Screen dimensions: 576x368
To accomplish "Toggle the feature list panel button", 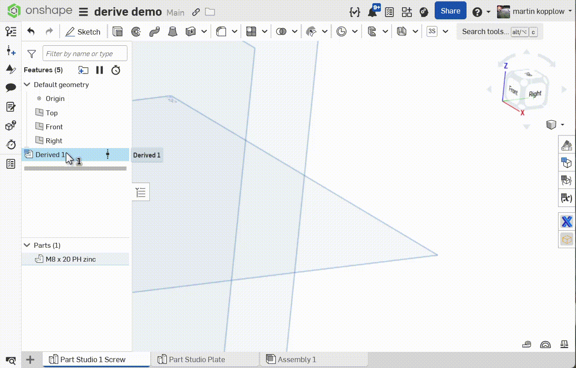I will [x=140, y=192].
